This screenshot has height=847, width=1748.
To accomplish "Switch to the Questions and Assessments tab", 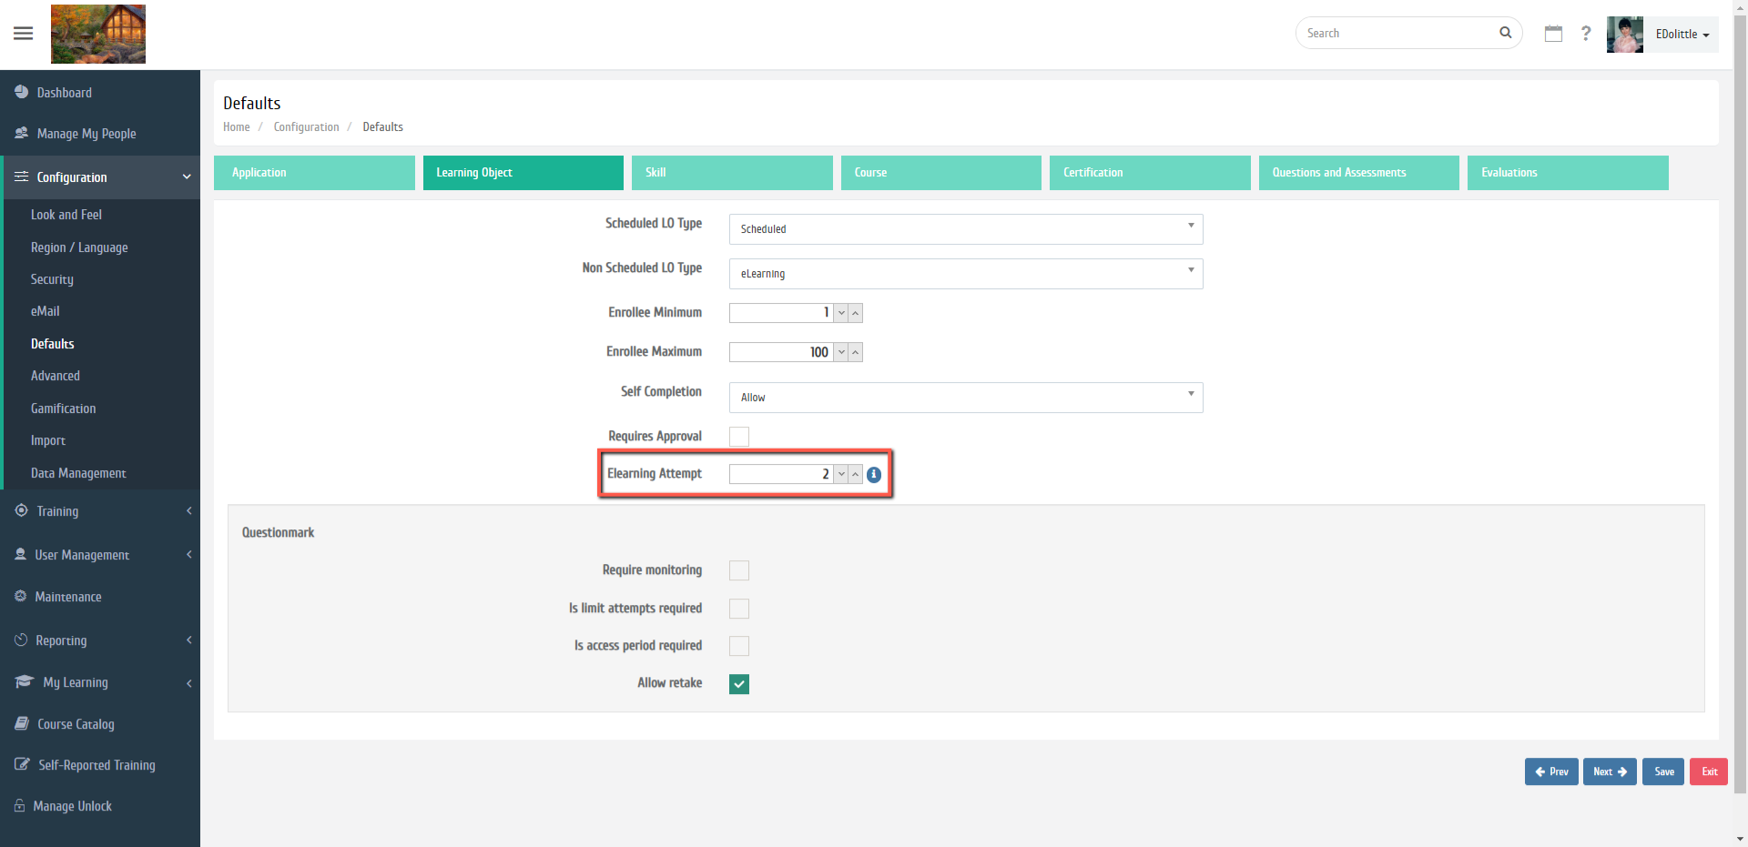I will click(x=1357, y=173).
